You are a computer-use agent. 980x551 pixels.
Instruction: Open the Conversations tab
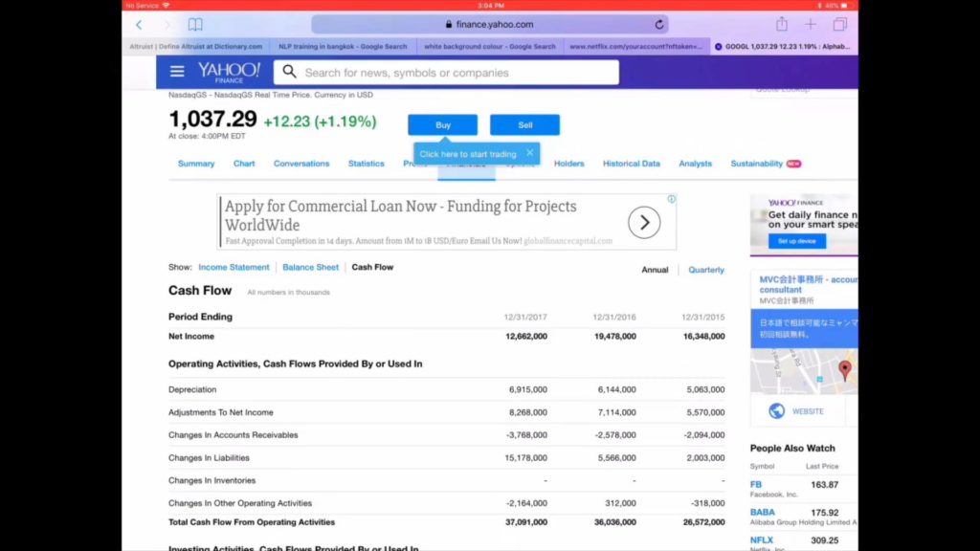301,164
